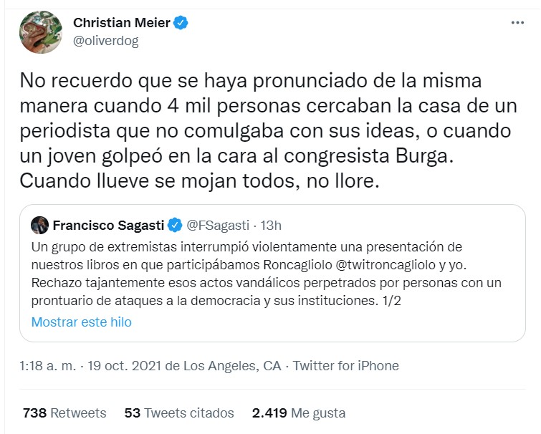Click the @FSagasti handle
Viewport: 541px width, 434px height.
click(217, 226)
